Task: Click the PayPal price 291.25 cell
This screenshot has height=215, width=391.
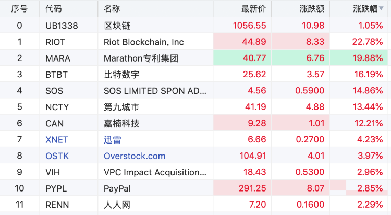Action: 252,188
